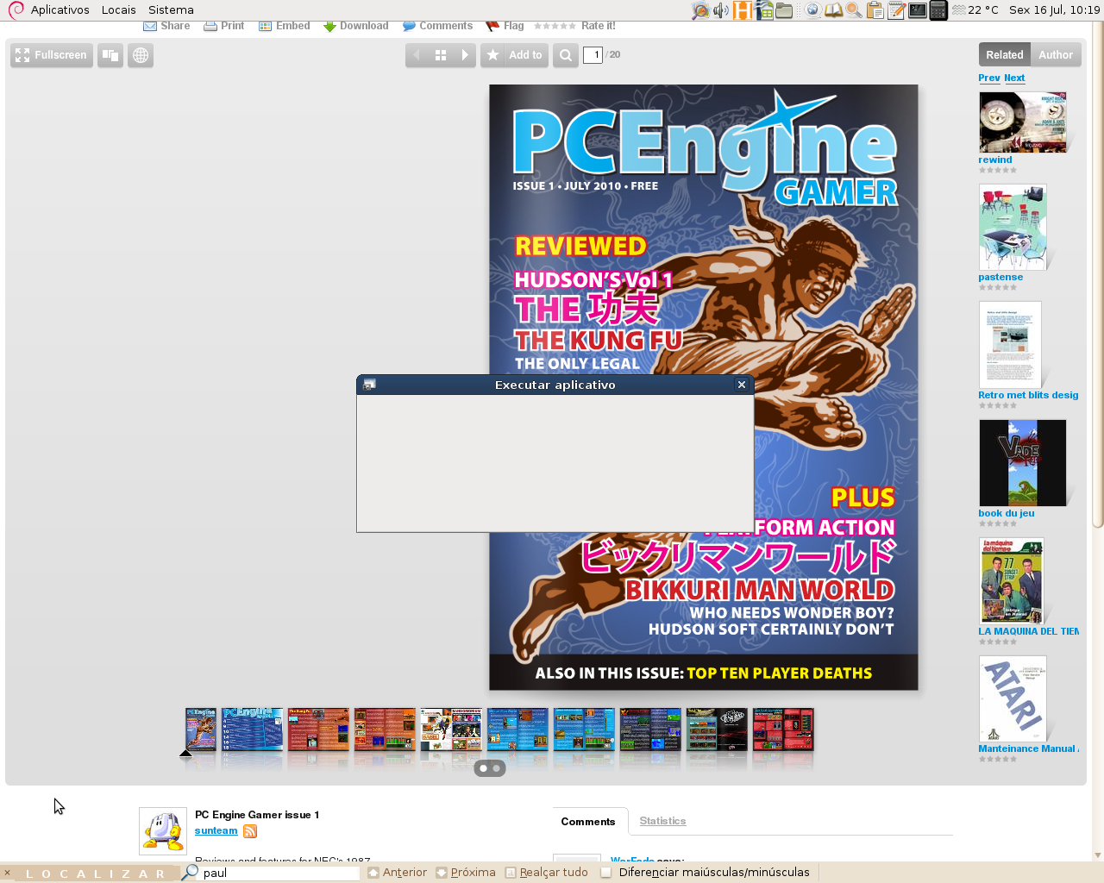Click the globe icon in viewer toolbar

coord(141,55)
